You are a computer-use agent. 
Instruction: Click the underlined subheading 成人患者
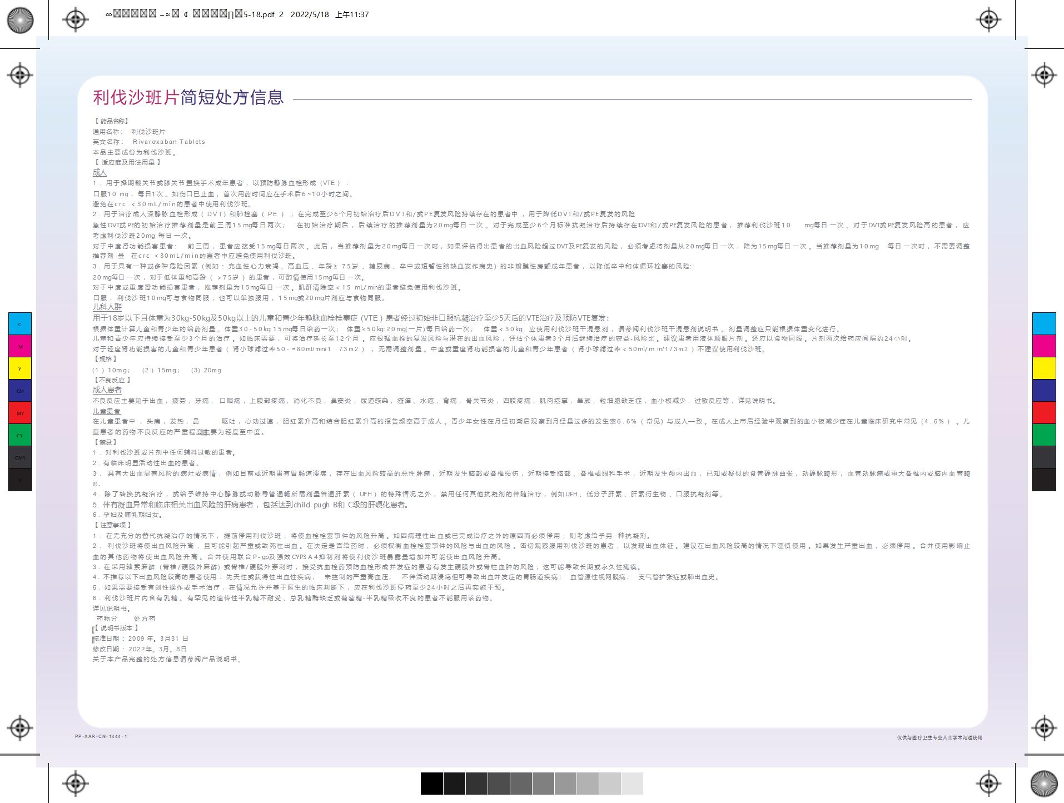click(107, 390)
